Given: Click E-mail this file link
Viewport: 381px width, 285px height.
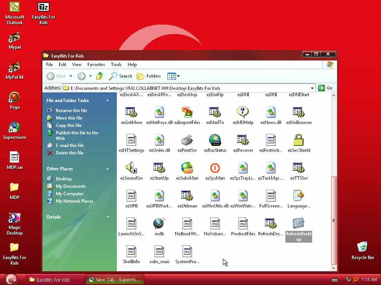Looking at the screenshot, I should [x=70, y=145].
